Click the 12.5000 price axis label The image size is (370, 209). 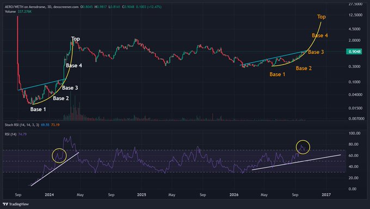tap(355, 15)
